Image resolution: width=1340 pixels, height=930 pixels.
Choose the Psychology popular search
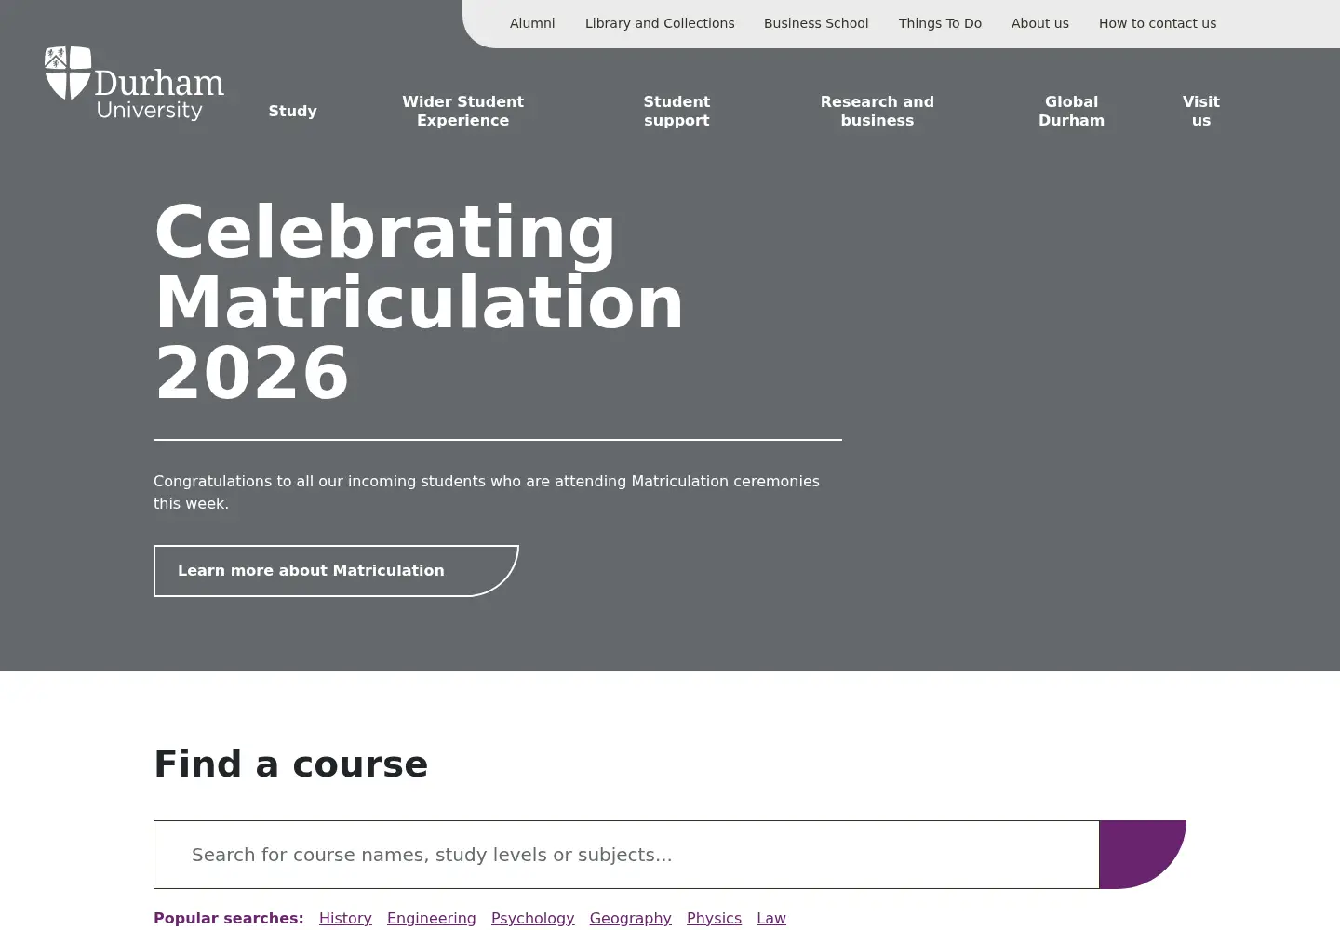pyautogui.click(x=533, y=918)
